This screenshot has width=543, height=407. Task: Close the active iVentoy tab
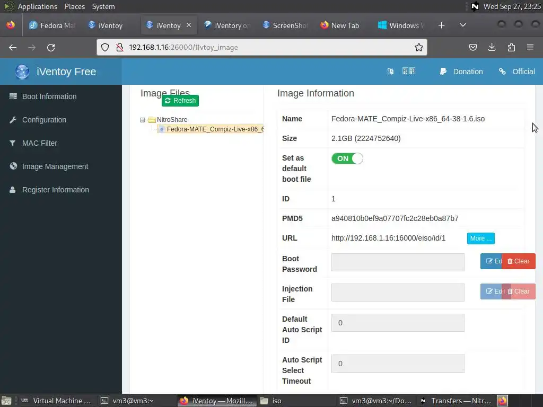pyautogui.click(x=189, y=25)
